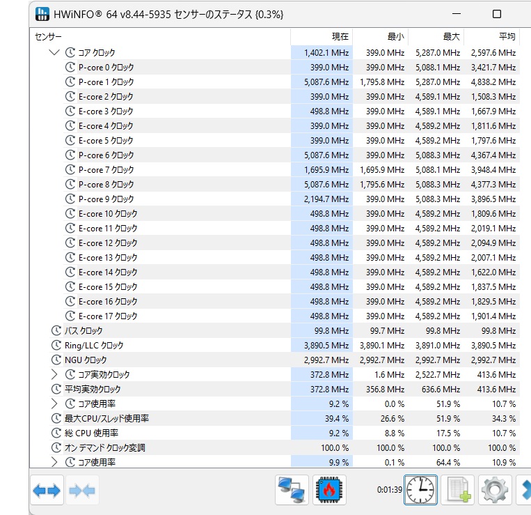
Task: Select the P-core 1 クロック row
Action: [291, 82]
